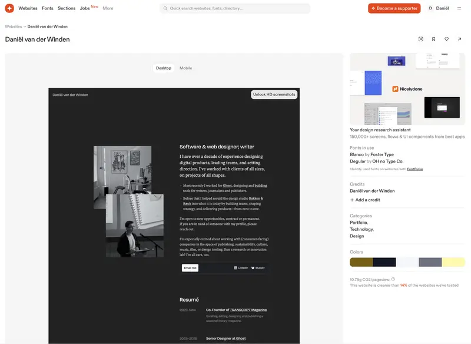Image resolution: width=471 pixels, height=344 pixels.
Task: Click the quick search input field
Action: click(235, 8)
